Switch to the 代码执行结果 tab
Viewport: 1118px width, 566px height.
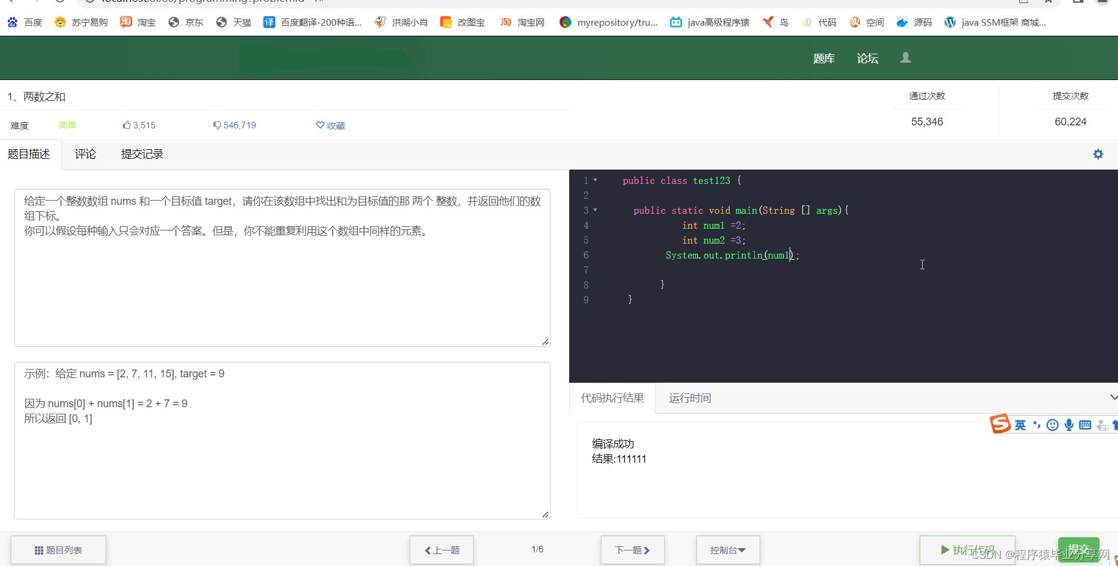[x=612, y=398]
